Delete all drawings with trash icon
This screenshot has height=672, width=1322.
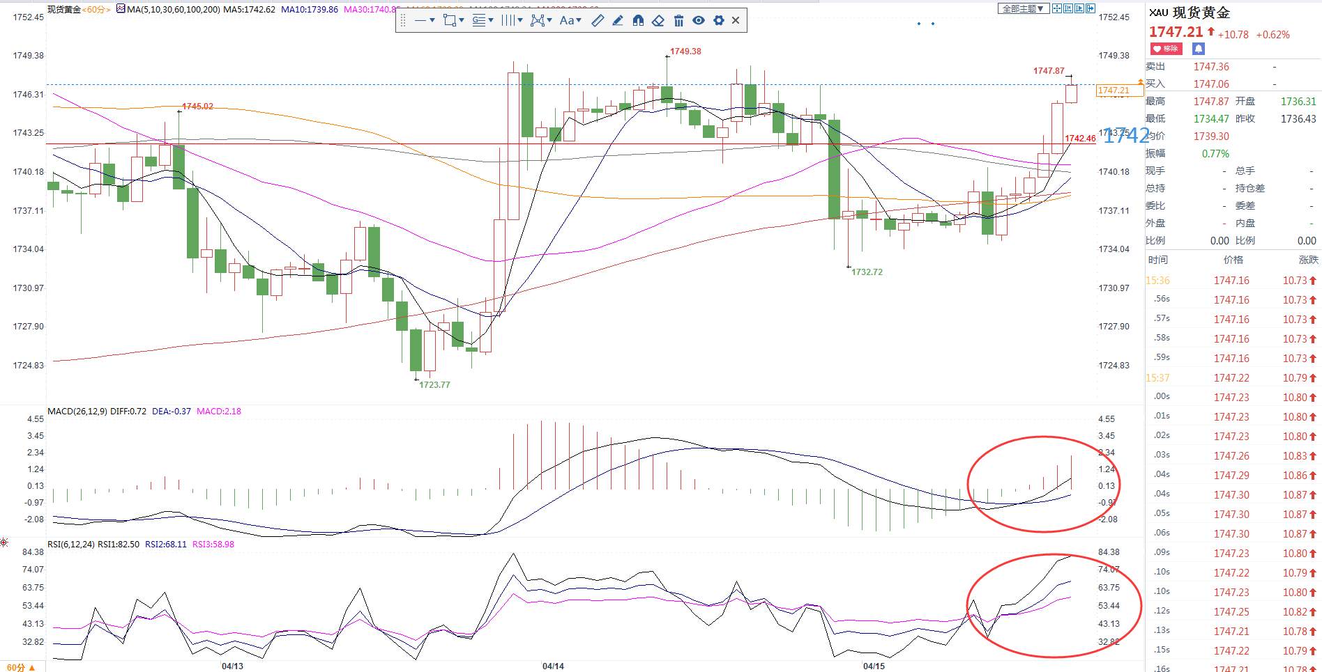[x=678, y=21]
